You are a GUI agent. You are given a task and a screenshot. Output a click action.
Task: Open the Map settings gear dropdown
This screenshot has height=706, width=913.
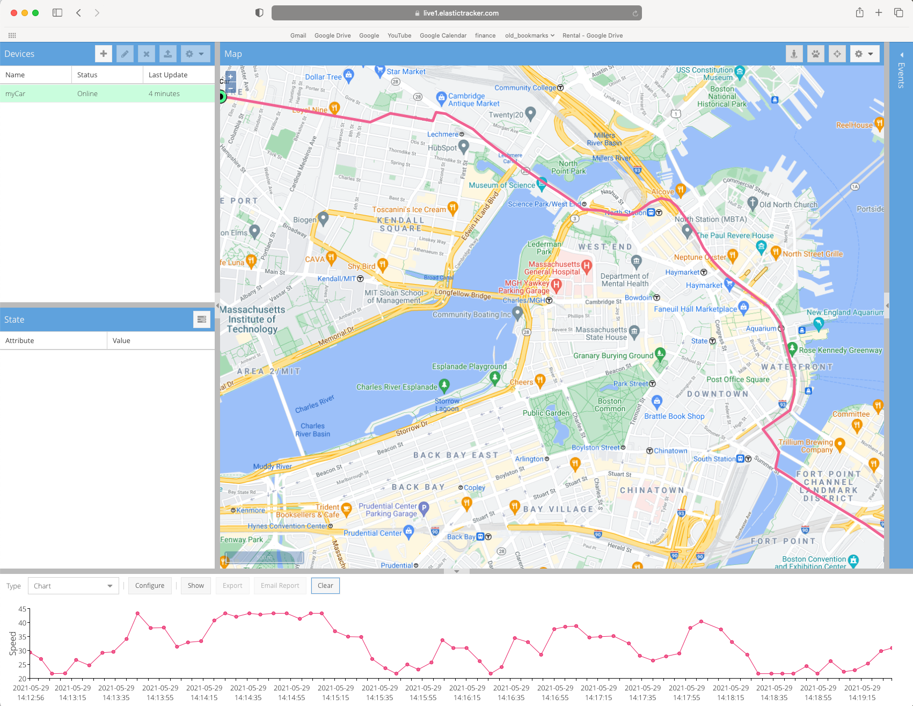[864, 54]
